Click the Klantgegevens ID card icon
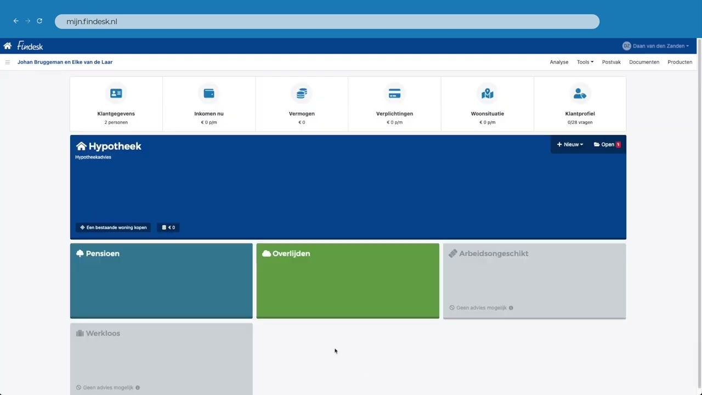The width and height of the screenshot is (702, 395). click(116, 94)
